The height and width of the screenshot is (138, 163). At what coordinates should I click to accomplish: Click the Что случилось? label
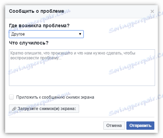(29, 43)
